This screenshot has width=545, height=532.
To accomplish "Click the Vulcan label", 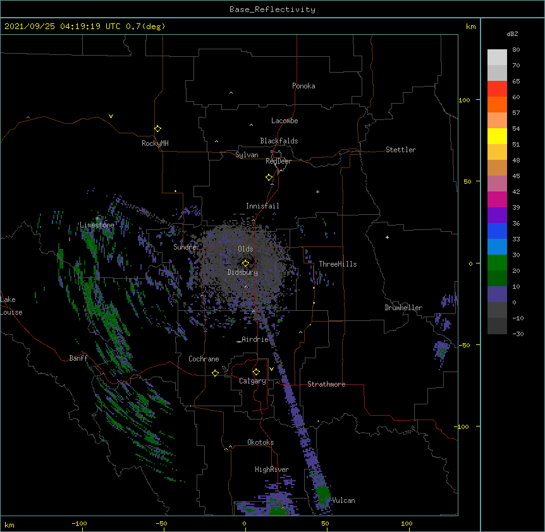I will point(344,500).
